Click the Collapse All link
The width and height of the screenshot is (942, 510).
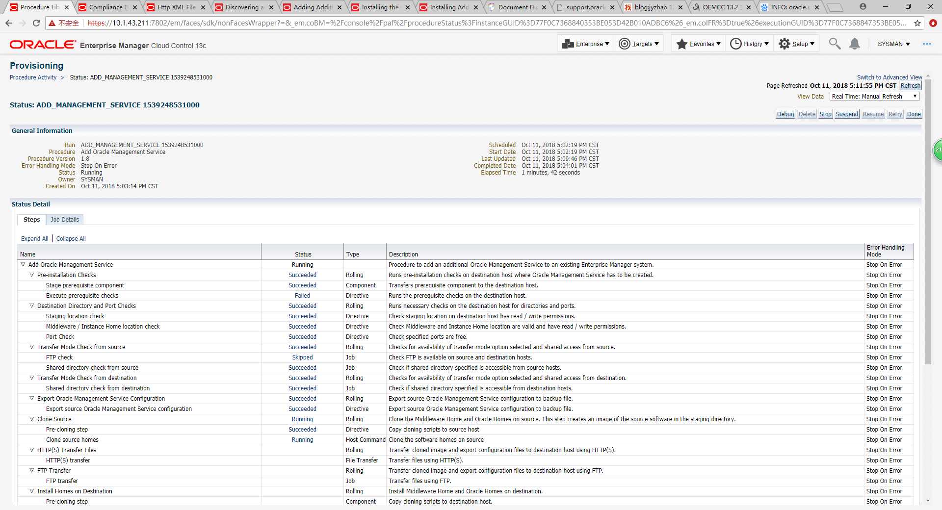tap(71, 239)
